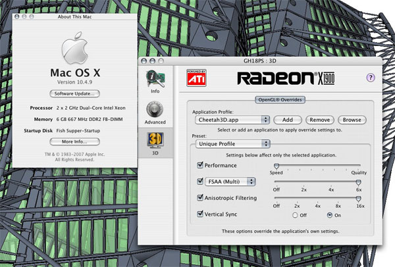Click Software Update in About This Mac
The width and height of the screenshot is (395, 267).
(74, 93)
